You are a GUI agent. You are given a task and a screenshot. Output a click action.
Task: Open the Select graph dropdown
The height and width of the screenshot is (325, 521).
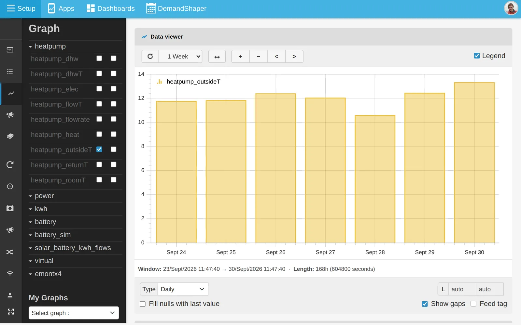click(x=74, y=313)
